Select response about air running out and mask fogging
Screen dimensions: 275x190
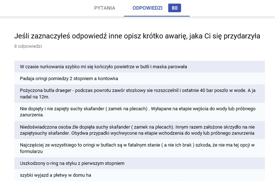pos(140,67)
